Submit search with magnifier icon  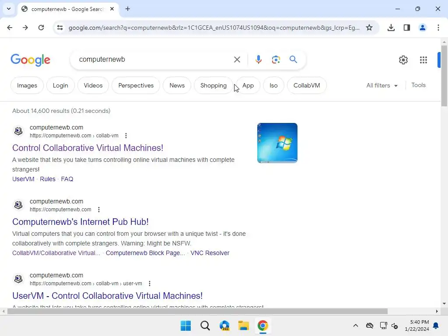tap(293, 59)
